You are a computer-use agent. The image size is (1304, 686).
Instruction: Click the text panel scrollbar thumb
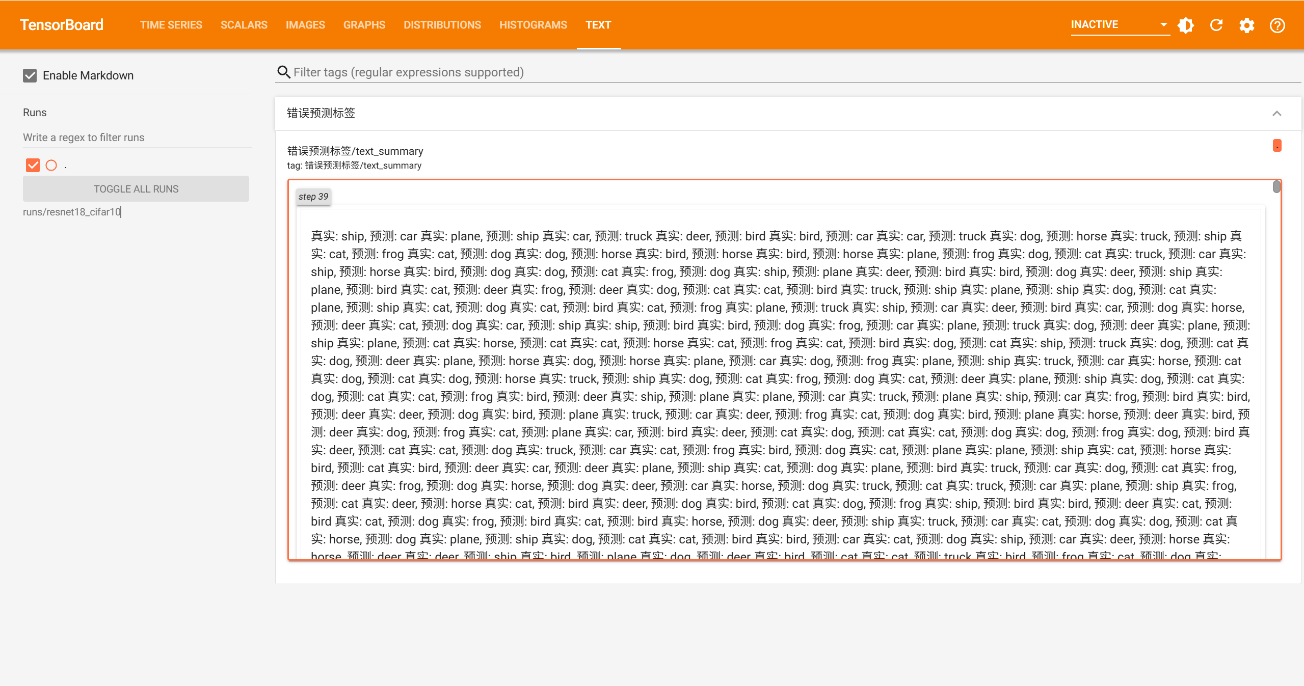pos(1276,187)
